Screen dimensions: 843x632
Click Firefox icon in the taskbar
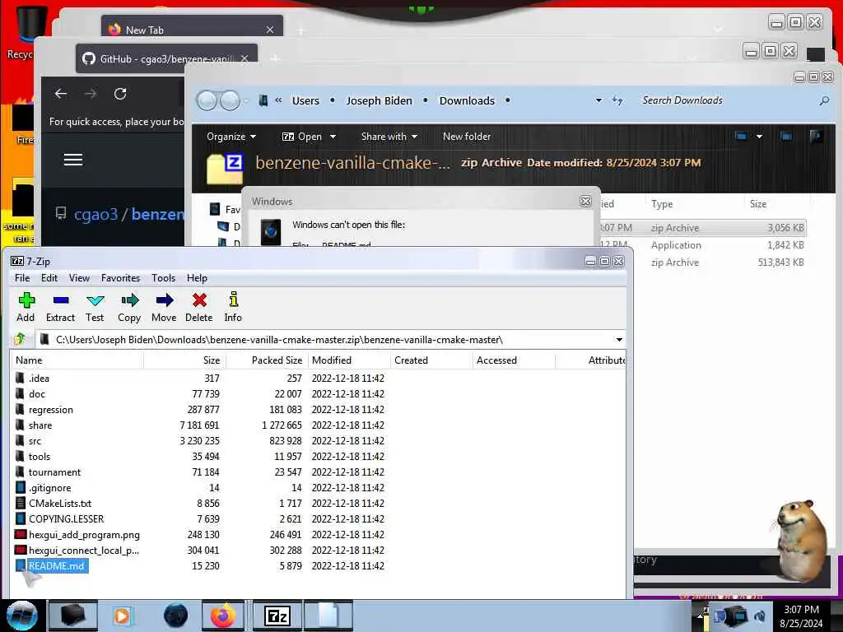[222, 616]
